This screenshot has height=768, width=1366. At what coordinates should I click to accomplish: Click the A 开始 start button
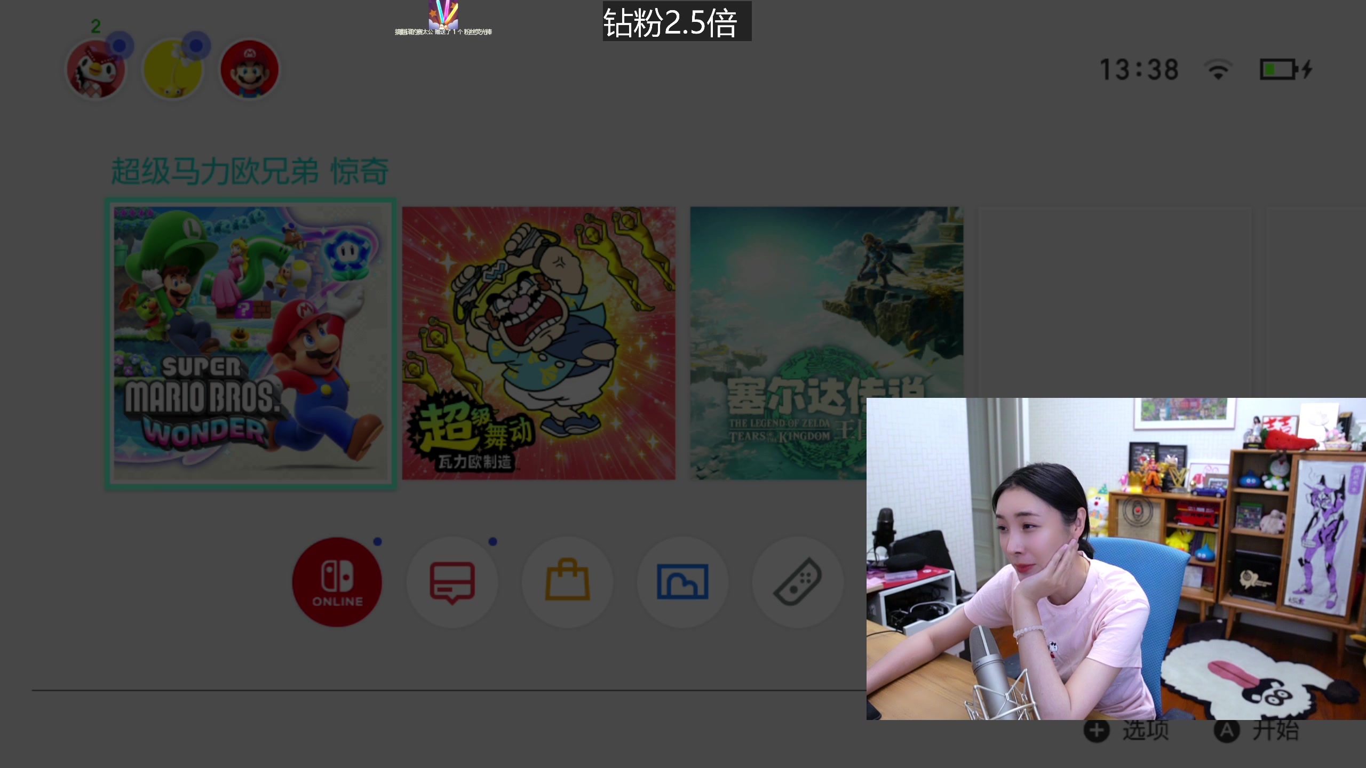click(x=1257, y=730)
